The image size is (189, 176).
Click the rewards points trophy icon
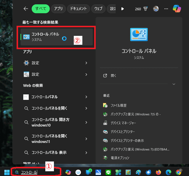pyautogui.click(x=145, y=9)
